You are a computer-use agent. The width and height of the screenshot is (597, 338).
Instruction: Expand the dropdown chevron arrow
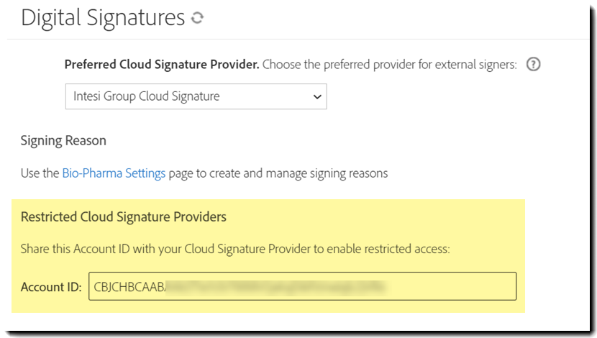point(317,96)
